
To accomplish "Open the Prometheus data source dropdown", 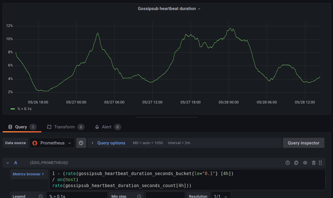I will coord(52,143).
